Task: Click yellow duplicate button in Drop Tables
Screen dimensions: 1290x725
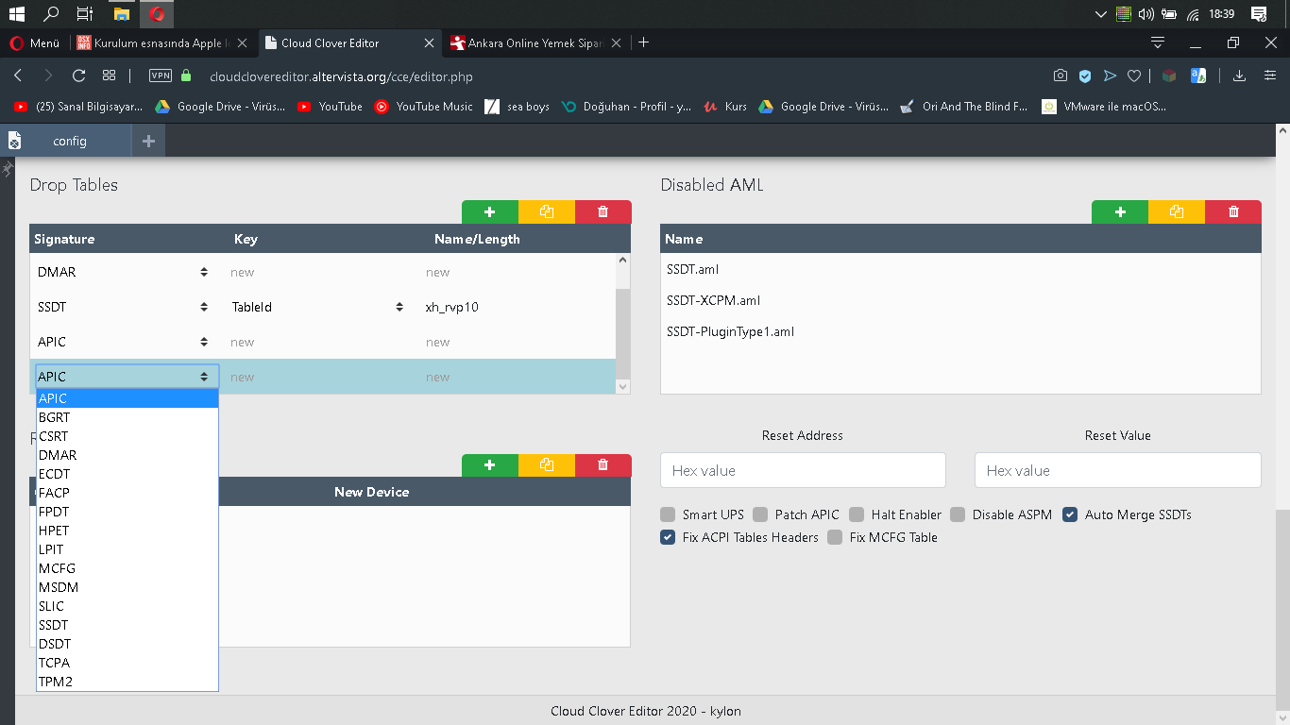Action: 546,212
